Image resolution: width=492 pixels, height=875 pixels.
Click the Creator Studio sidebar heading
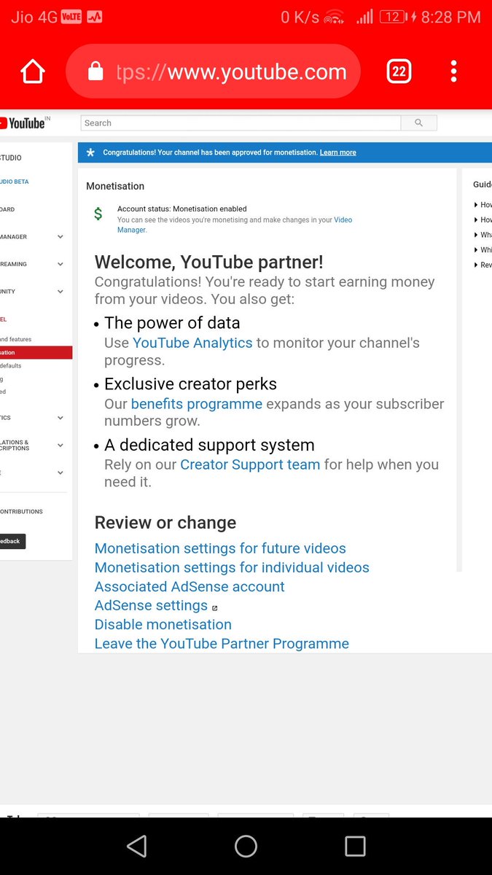click(11, 157)
